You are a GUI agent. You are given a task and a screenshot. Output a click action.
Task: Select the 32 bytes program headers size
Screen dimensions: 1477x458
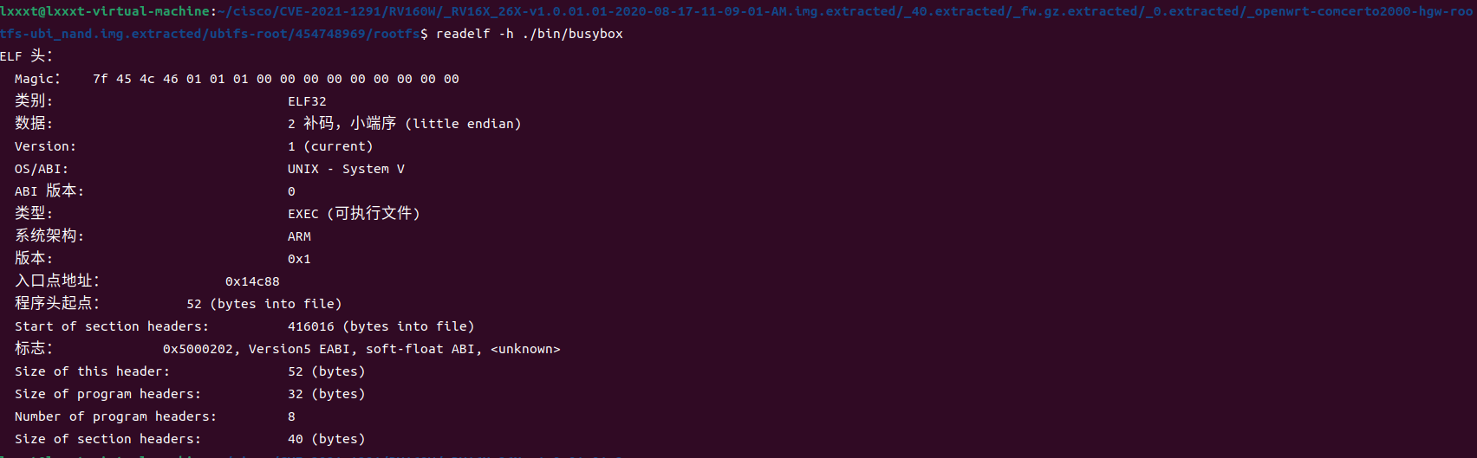(327, 394)
